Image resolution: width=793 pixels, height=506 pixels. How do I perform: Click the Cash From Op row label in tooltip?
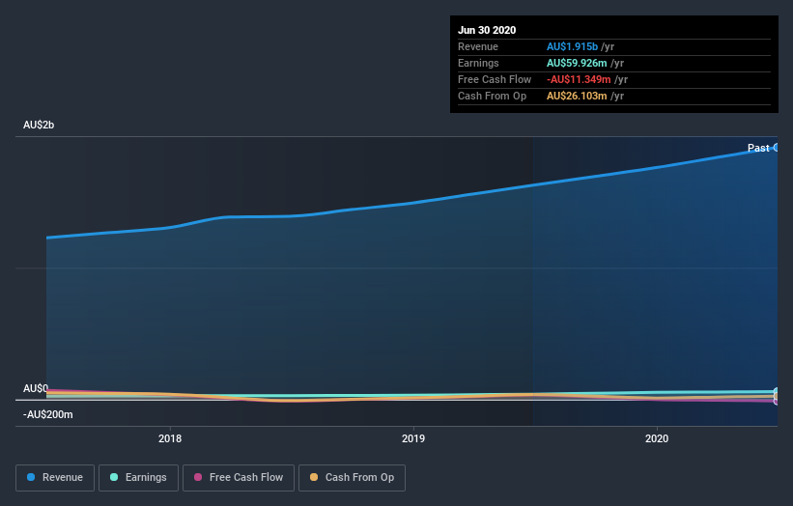click(x=492, y=96)
